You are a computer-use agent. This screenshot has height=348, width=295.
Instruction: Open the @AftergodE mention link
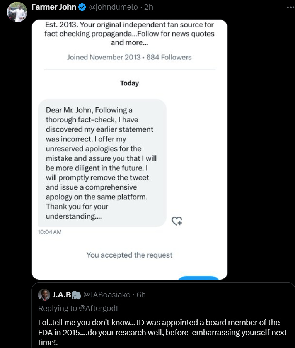coord(99,308)
